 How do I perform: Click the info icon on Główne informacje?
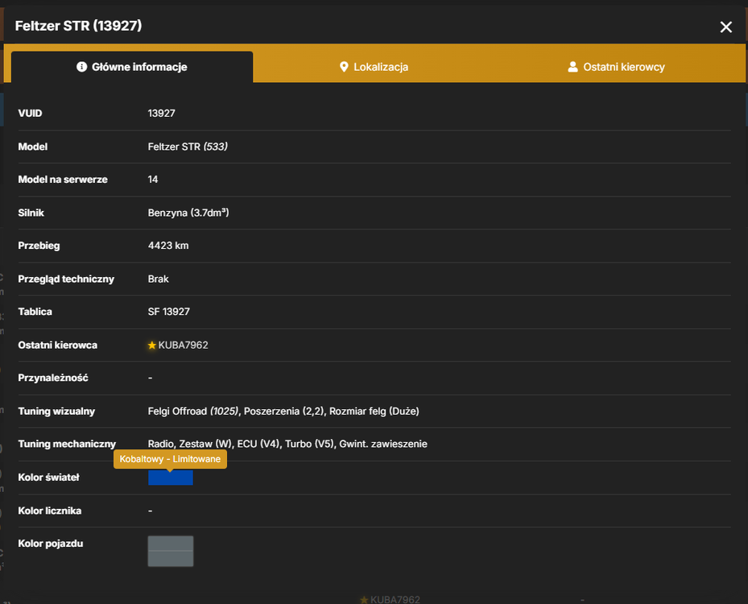click(x=81, y=67)
